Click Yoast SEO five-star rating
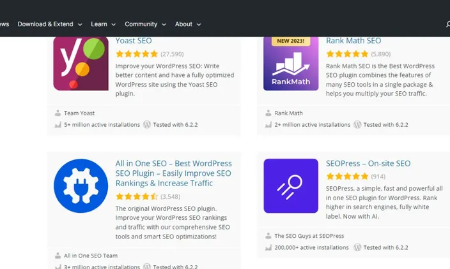Viewport: 450px width, 269px height. 137,54
